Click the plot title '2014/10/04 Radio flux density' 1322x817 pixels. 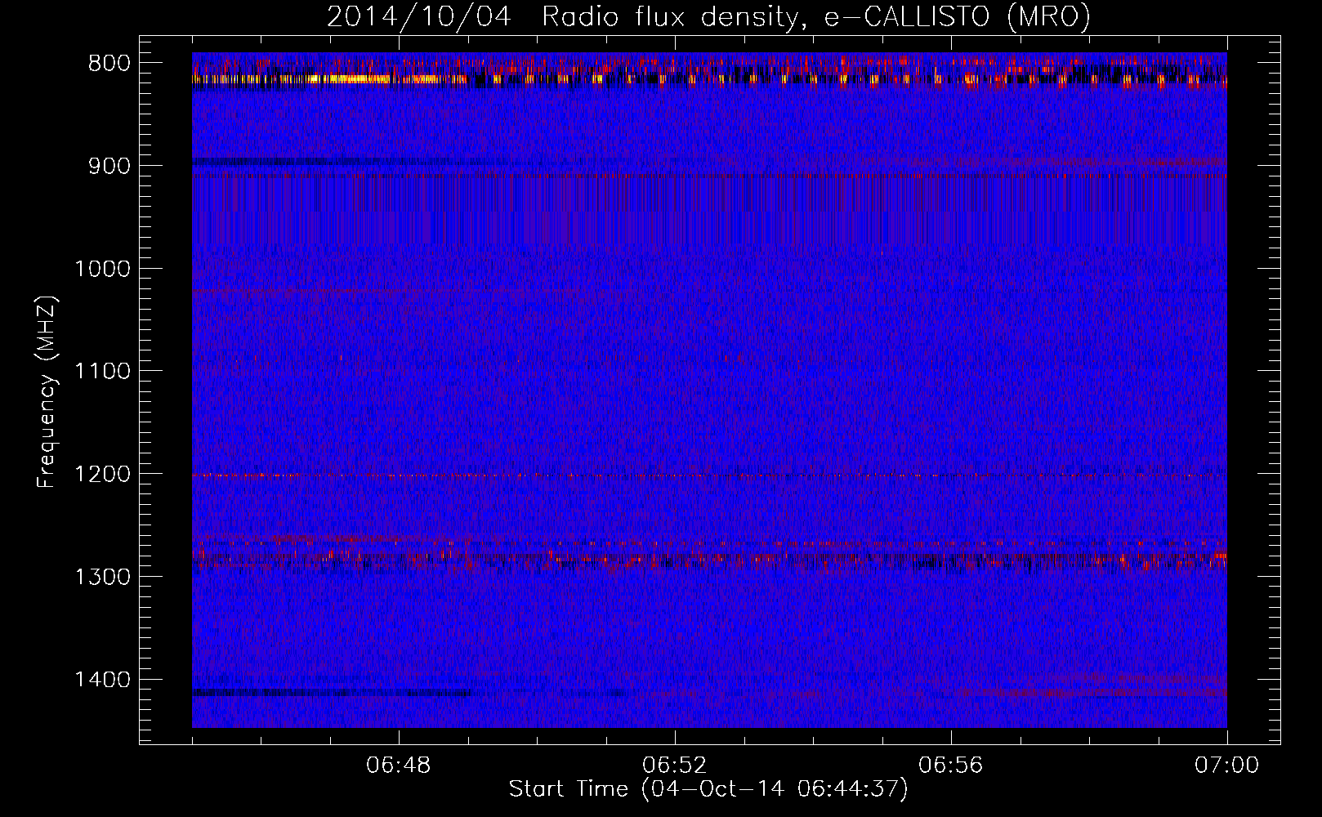(561, 17)
